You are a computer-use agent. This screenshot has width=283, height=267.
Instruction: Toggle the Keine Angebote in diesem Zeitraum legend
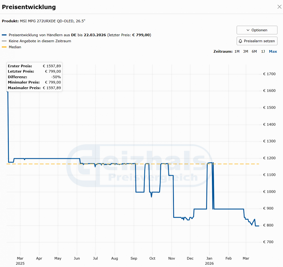click(40, 41)
